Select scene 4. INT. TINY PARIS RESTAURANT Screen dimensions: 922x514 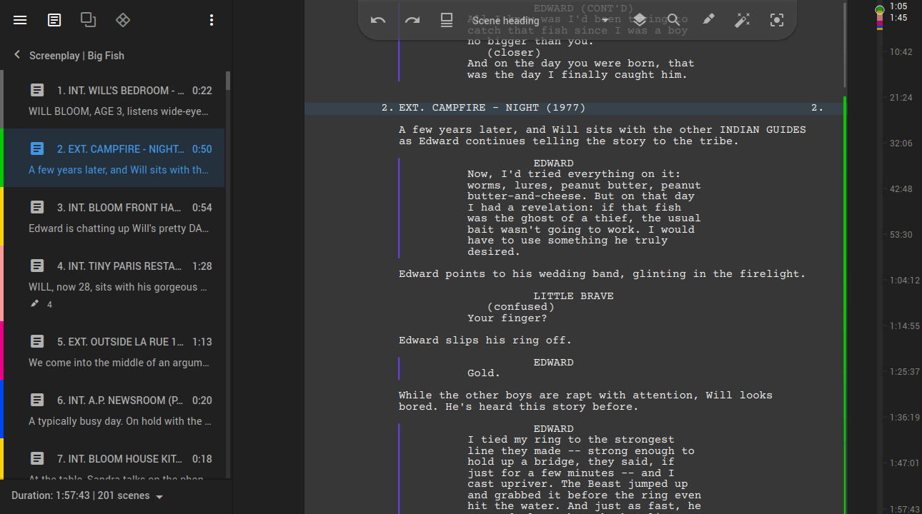114,283
